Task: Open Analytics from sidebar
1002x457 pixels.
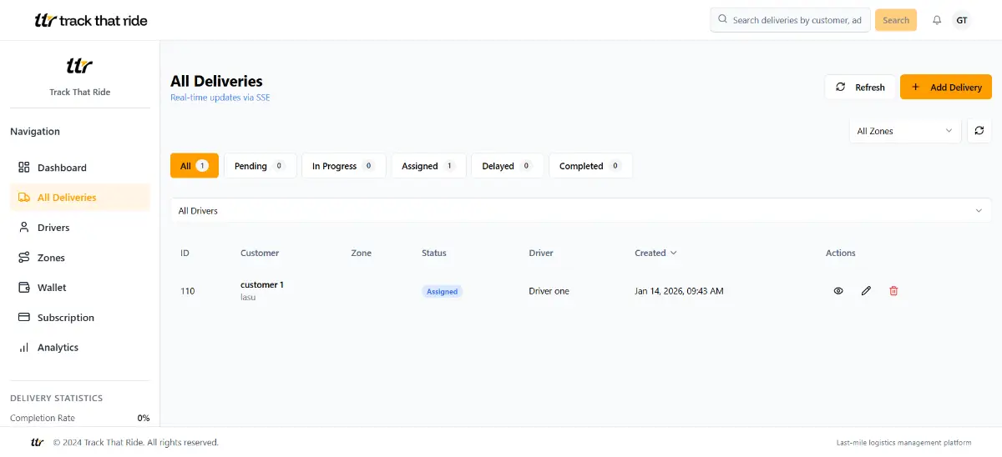Action: click(x=80, y=348)
